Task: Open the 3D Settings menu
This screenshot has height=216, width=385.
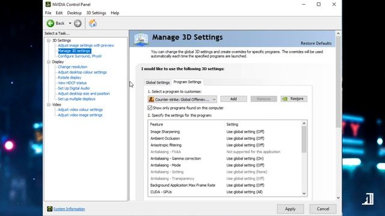Action: pyautogui.click(x=96, y=13)
